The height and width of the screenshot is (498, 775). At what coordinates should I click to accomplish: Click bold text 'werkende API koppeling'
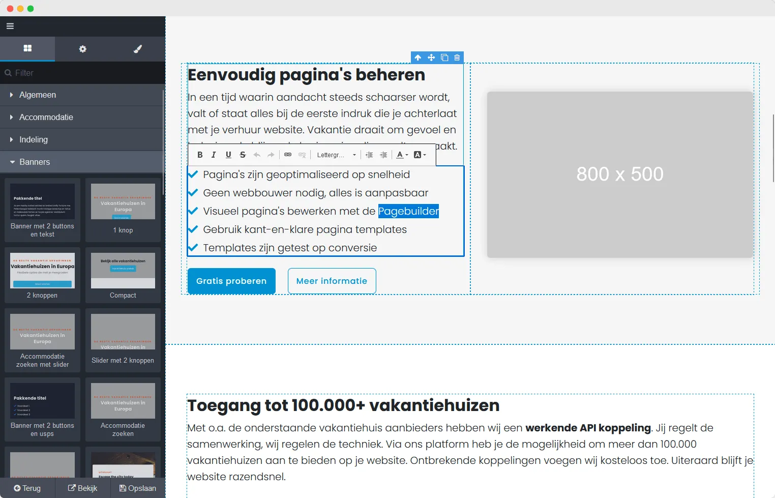coord(588,428)
